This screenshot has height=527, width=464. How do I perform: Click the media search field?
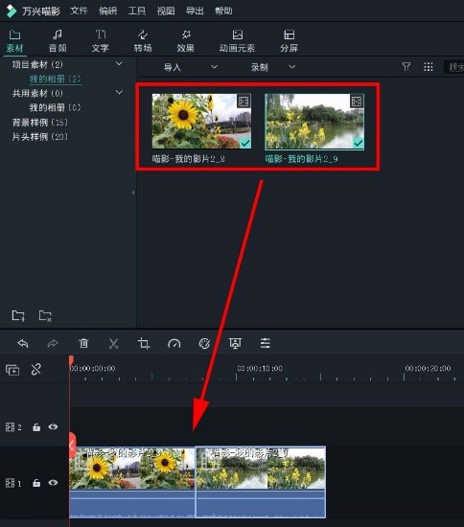pos(453,67)
